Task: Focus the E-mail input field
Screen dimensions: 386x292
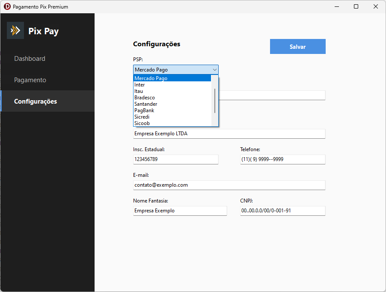Action: [229, 185]
